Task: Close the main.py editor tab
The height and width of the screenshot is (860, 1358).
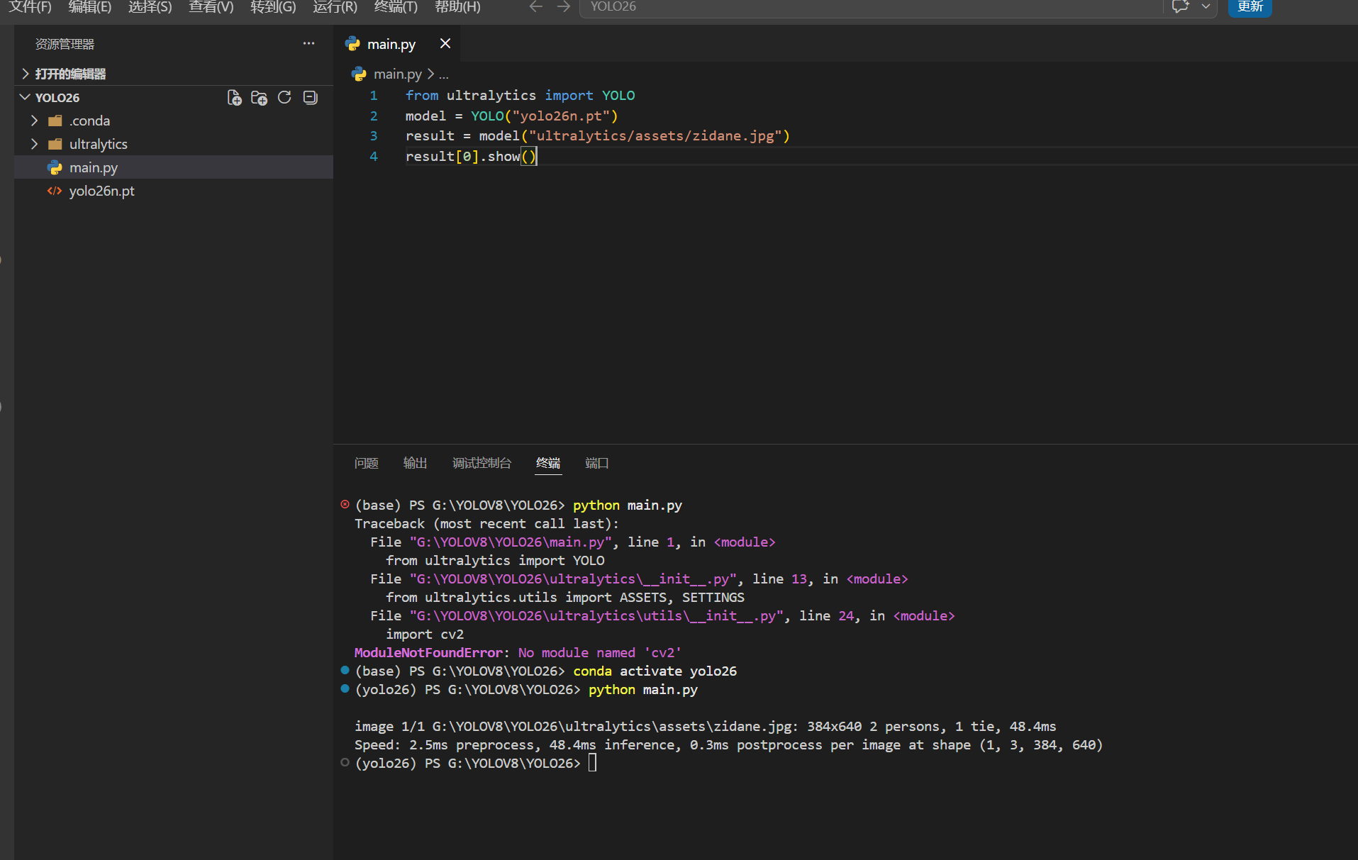Action: pos(445,44)
